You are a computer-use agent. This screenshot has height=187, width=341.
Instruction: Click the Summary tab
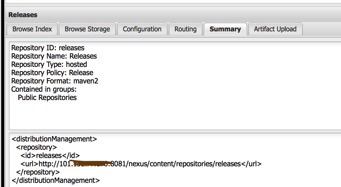click(225, 29)
